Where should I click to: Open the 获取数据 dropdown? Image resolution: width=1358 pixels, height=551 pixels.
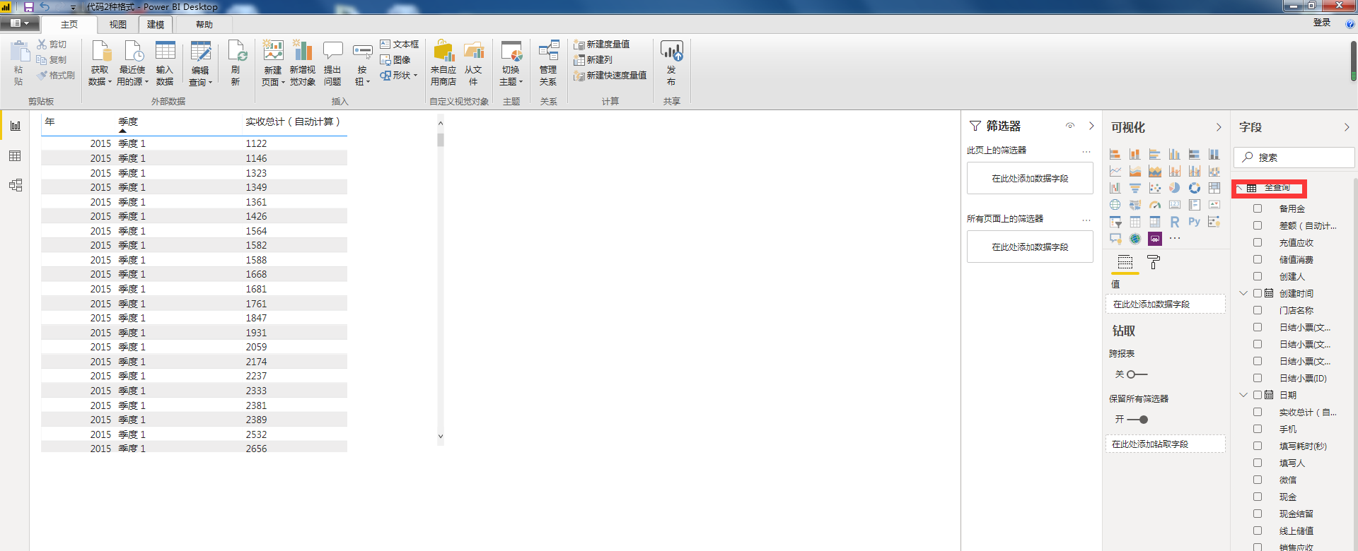coord(100,76)
